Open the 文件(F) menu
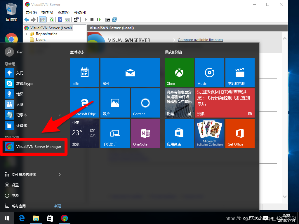 (31, 12)
